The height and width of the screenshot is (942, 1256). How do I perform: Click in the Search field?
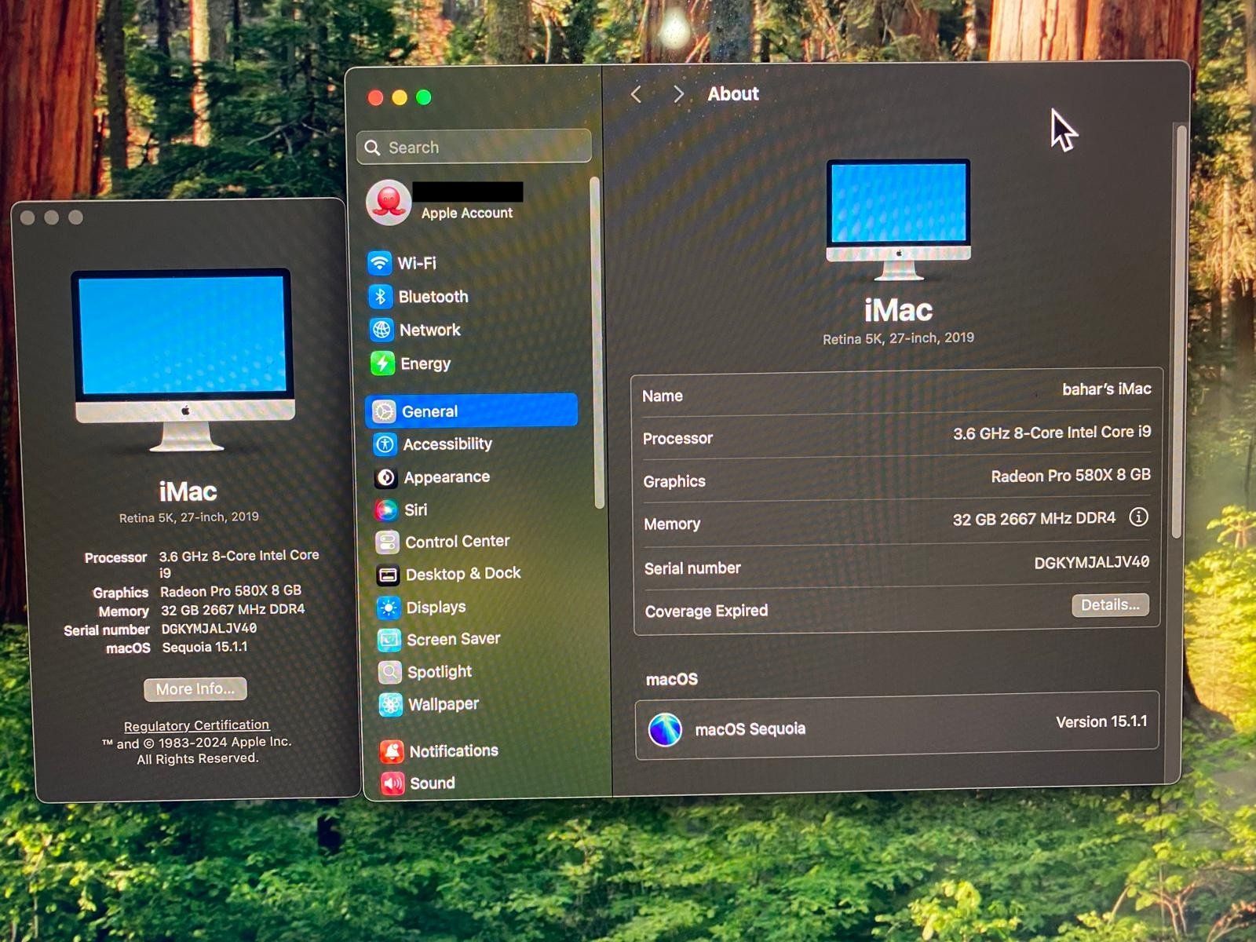[474, 147]
